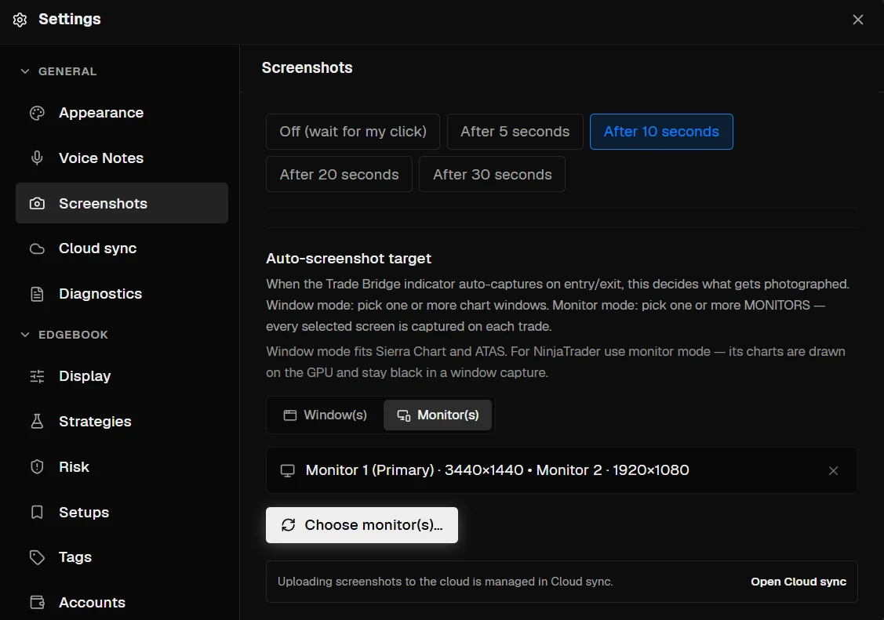
Task: Click the Appearance palette icon
Action: 37,113
